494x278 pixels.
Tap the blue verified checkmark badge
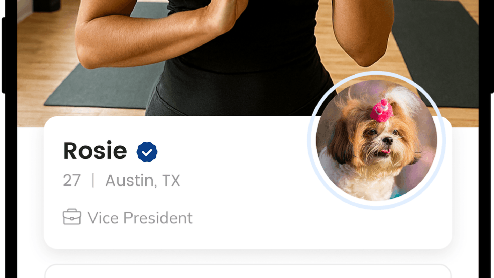147,152
